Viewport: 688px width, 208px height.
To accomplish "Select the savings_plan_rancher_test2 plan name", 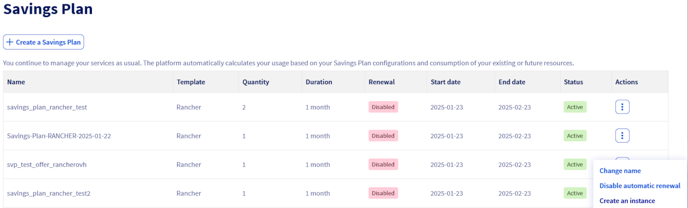I will 49,193.
